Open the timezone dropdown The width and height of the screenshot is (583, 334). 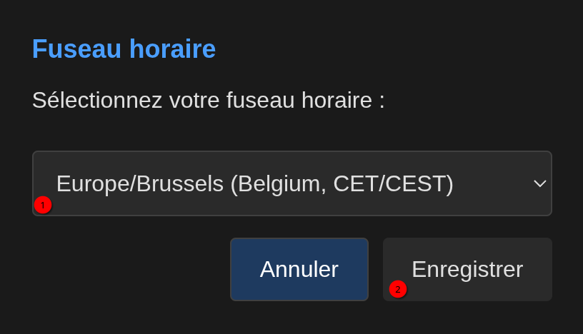291,183
